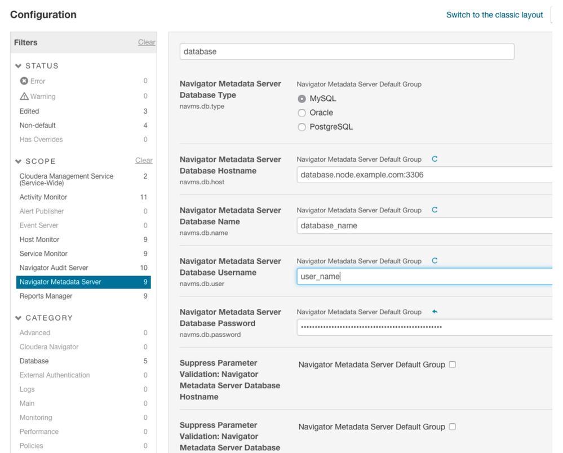Collapse the STATUS filter section
This screenshot has height=453, width=563.
tap(19, 66)
